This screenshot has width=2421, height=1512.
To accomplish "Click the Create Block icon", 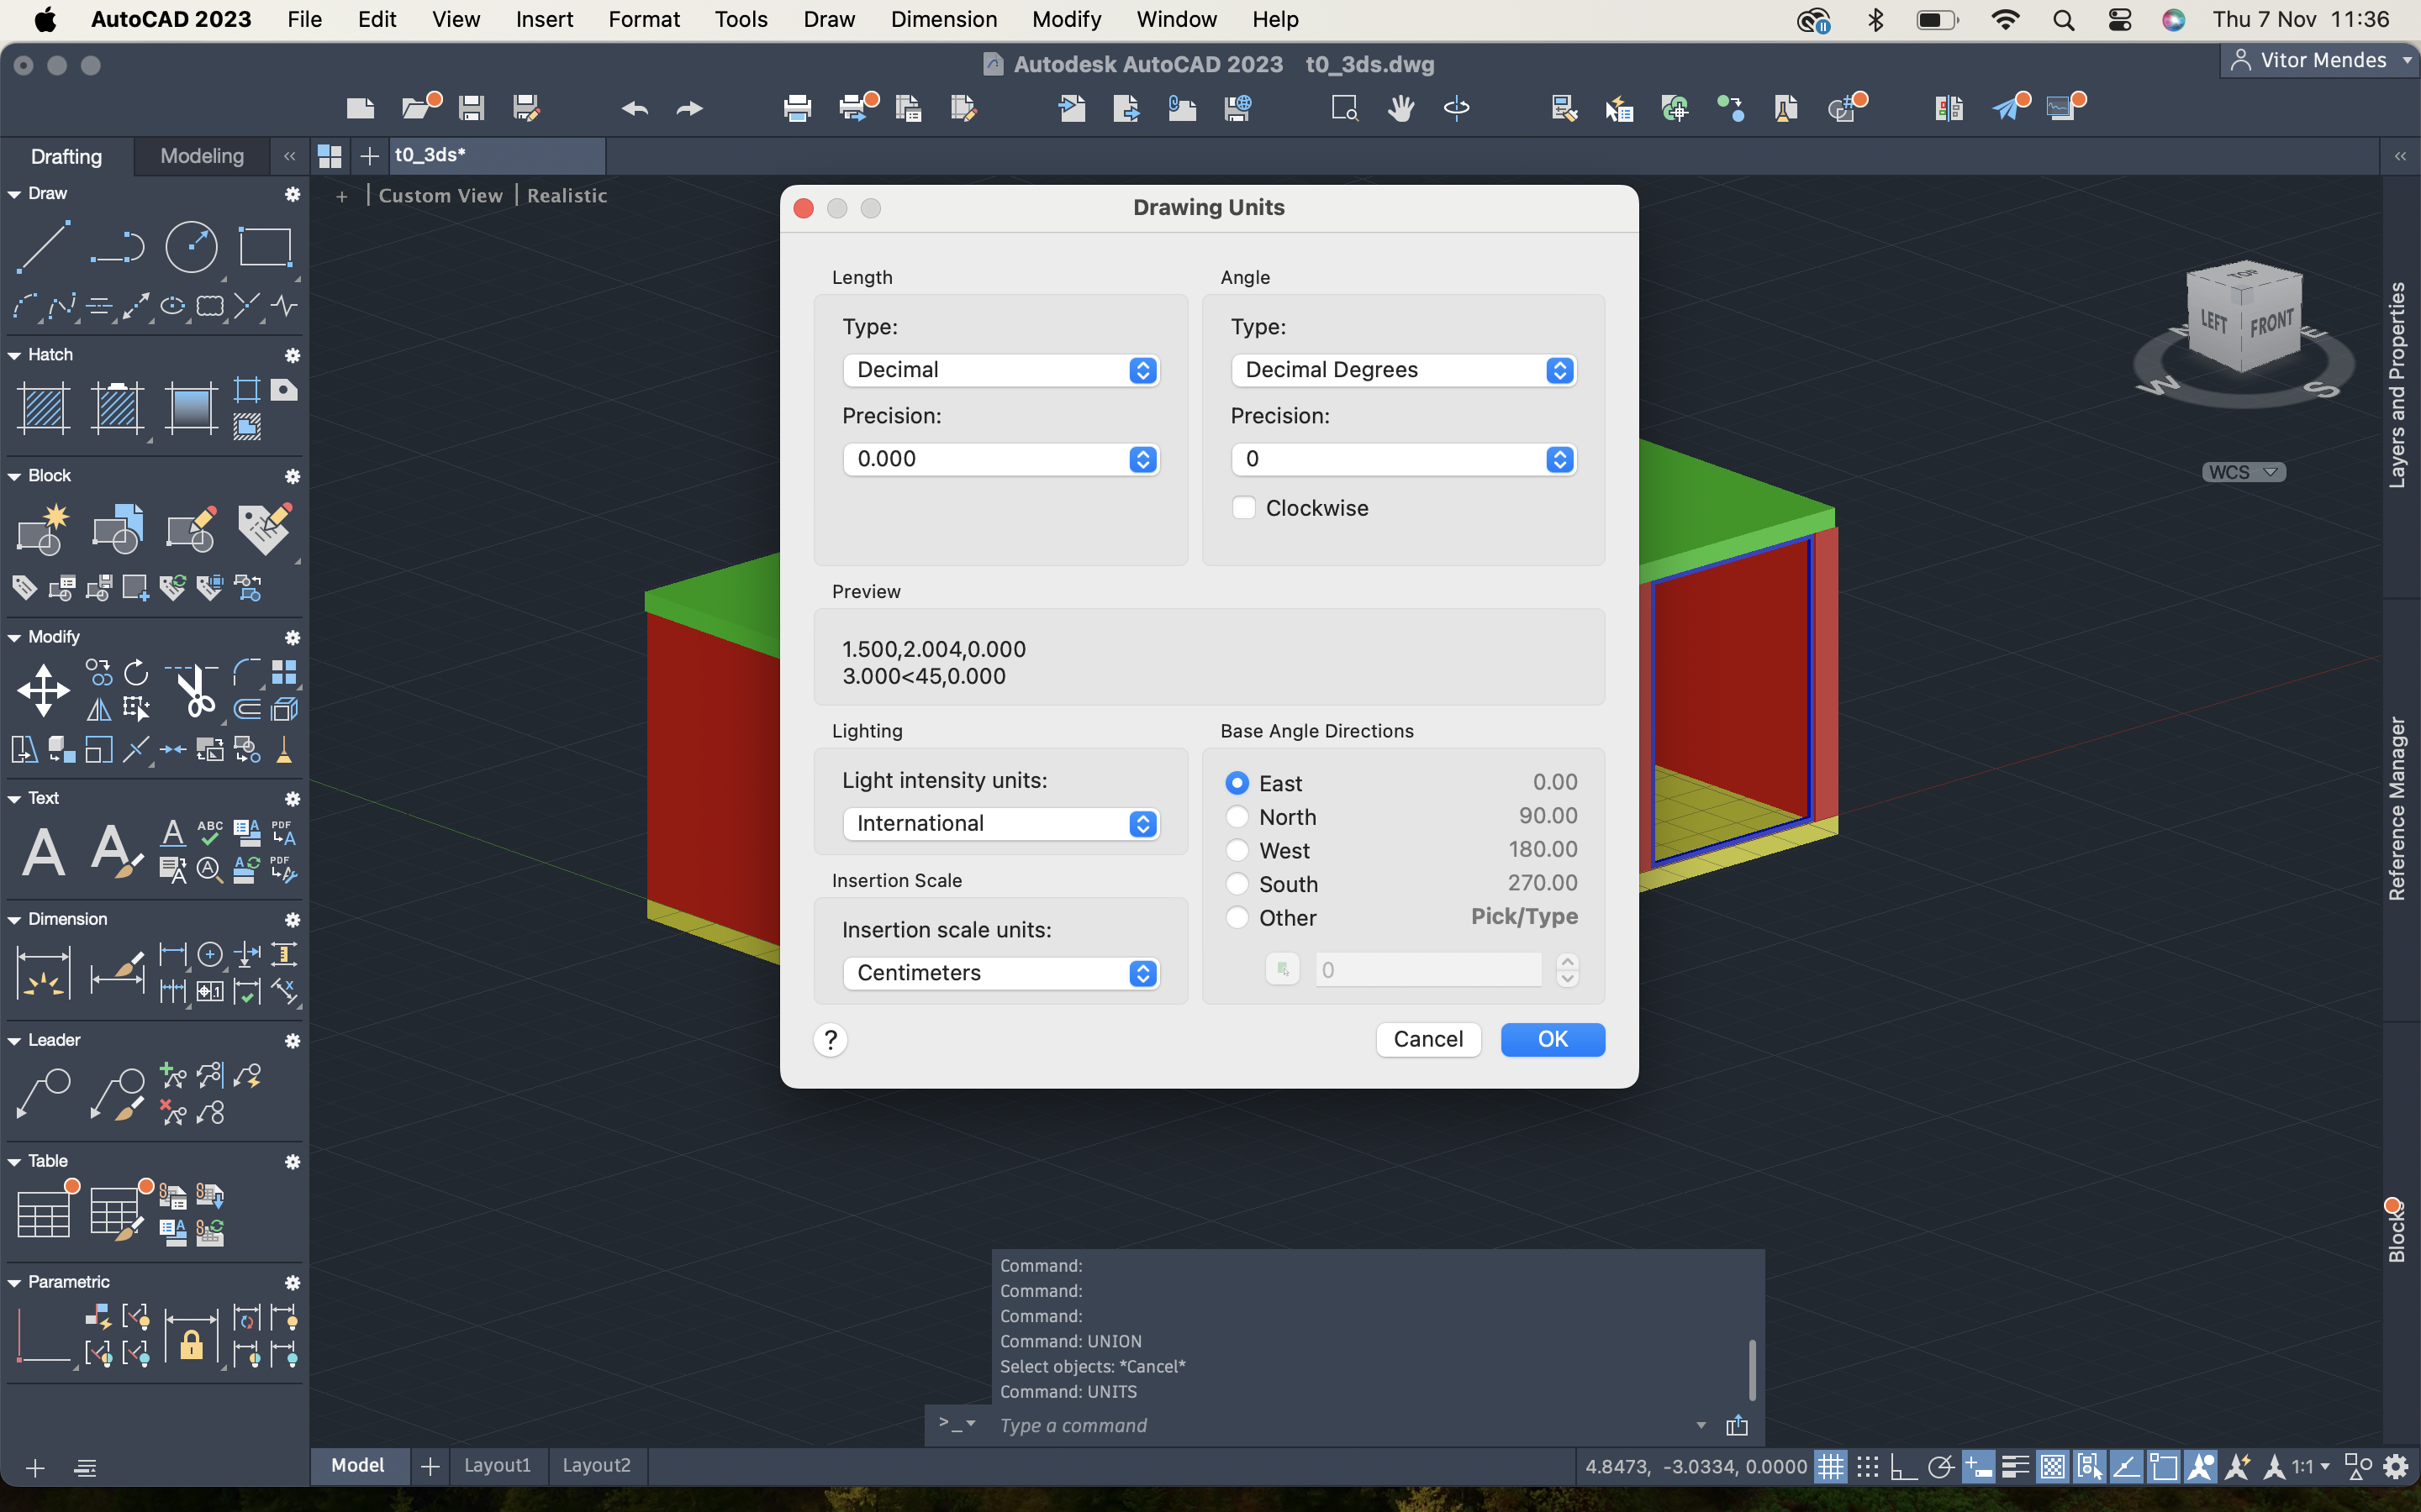I will click(44, 529).
